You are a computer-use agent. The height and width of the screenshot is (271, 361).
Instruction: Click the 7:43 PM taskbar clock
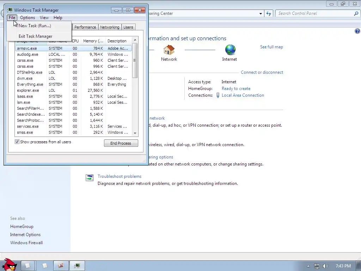pos(343,266)
